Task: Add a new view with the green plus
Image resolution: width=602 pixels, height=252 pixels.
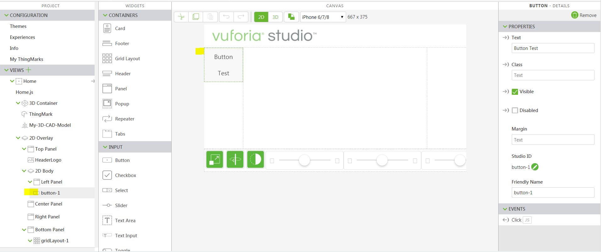Action: pyautogui.click(x=29, y=70)
